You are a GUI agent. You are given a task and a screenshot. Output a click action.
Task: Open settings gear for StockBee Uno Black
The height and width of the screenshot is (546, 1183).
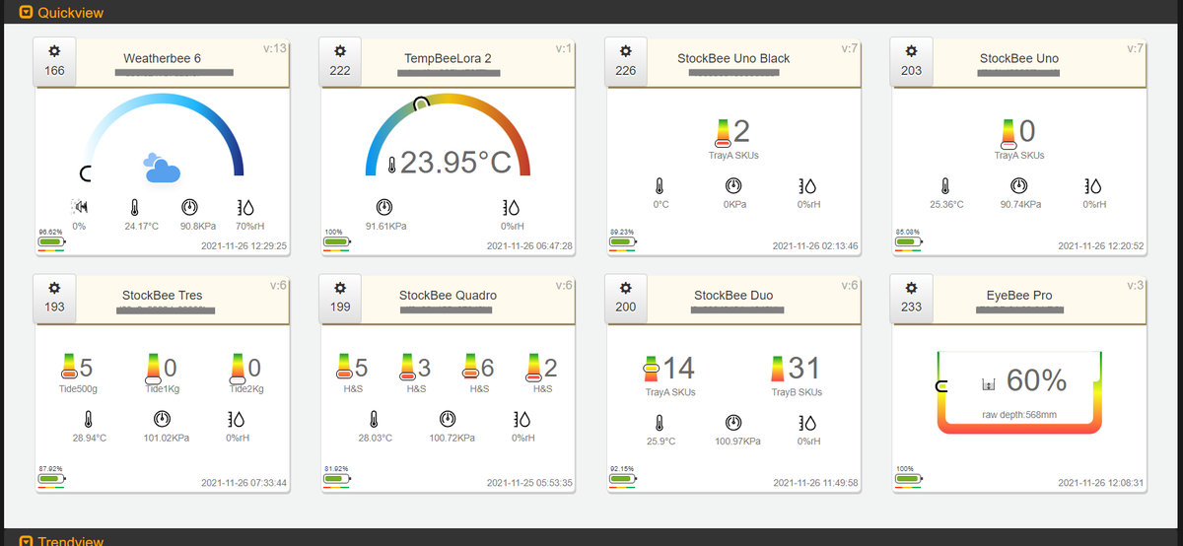click(x=625, y=51)
